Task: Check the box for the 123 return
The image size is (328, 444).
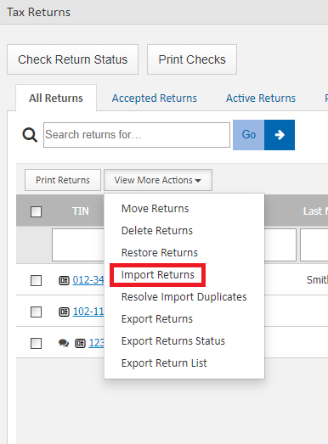Action: click(x=36, y=344)
